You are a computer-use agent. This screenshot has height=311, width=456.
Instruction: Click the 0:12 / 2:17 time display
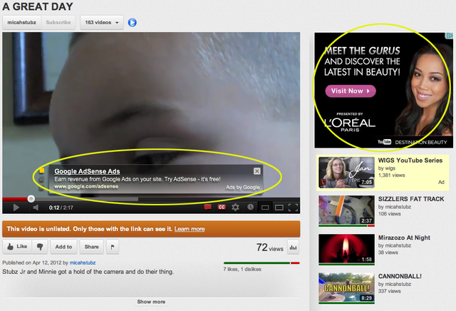point(61,208)
